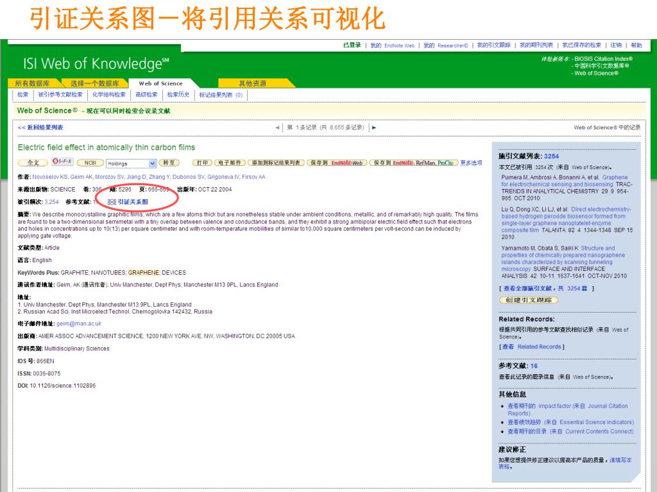
Task: Click the 打印 print button
Action: 202,163
